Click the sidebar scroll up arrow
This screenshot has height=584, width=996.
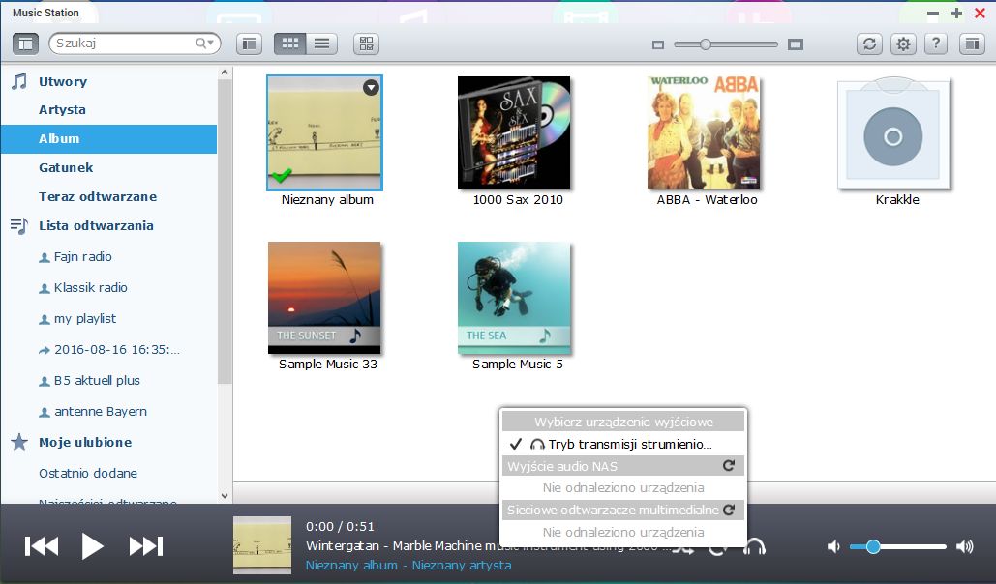tap(225, 73)
